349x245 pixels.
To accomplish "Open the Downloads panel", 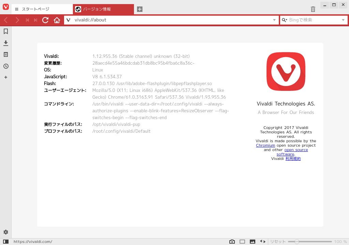I will click(5, 43).
